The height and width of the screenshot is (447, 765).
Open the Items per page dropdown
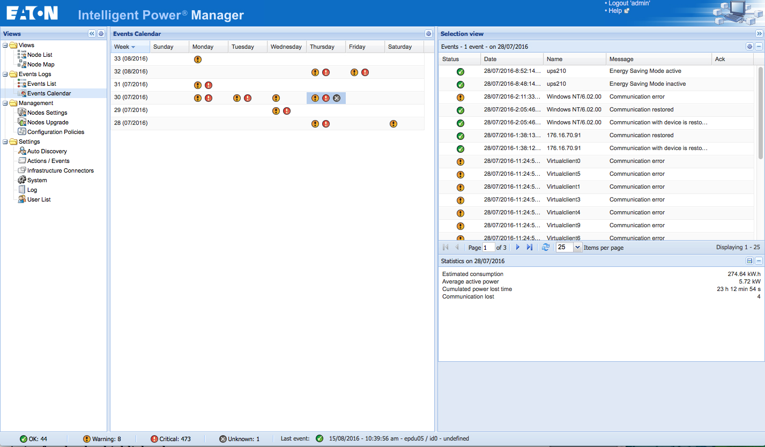pos(577,247)
